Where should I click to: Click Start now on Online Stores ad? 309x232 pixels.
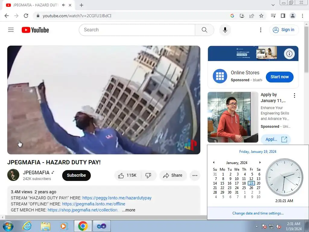[x=279, y=77]
